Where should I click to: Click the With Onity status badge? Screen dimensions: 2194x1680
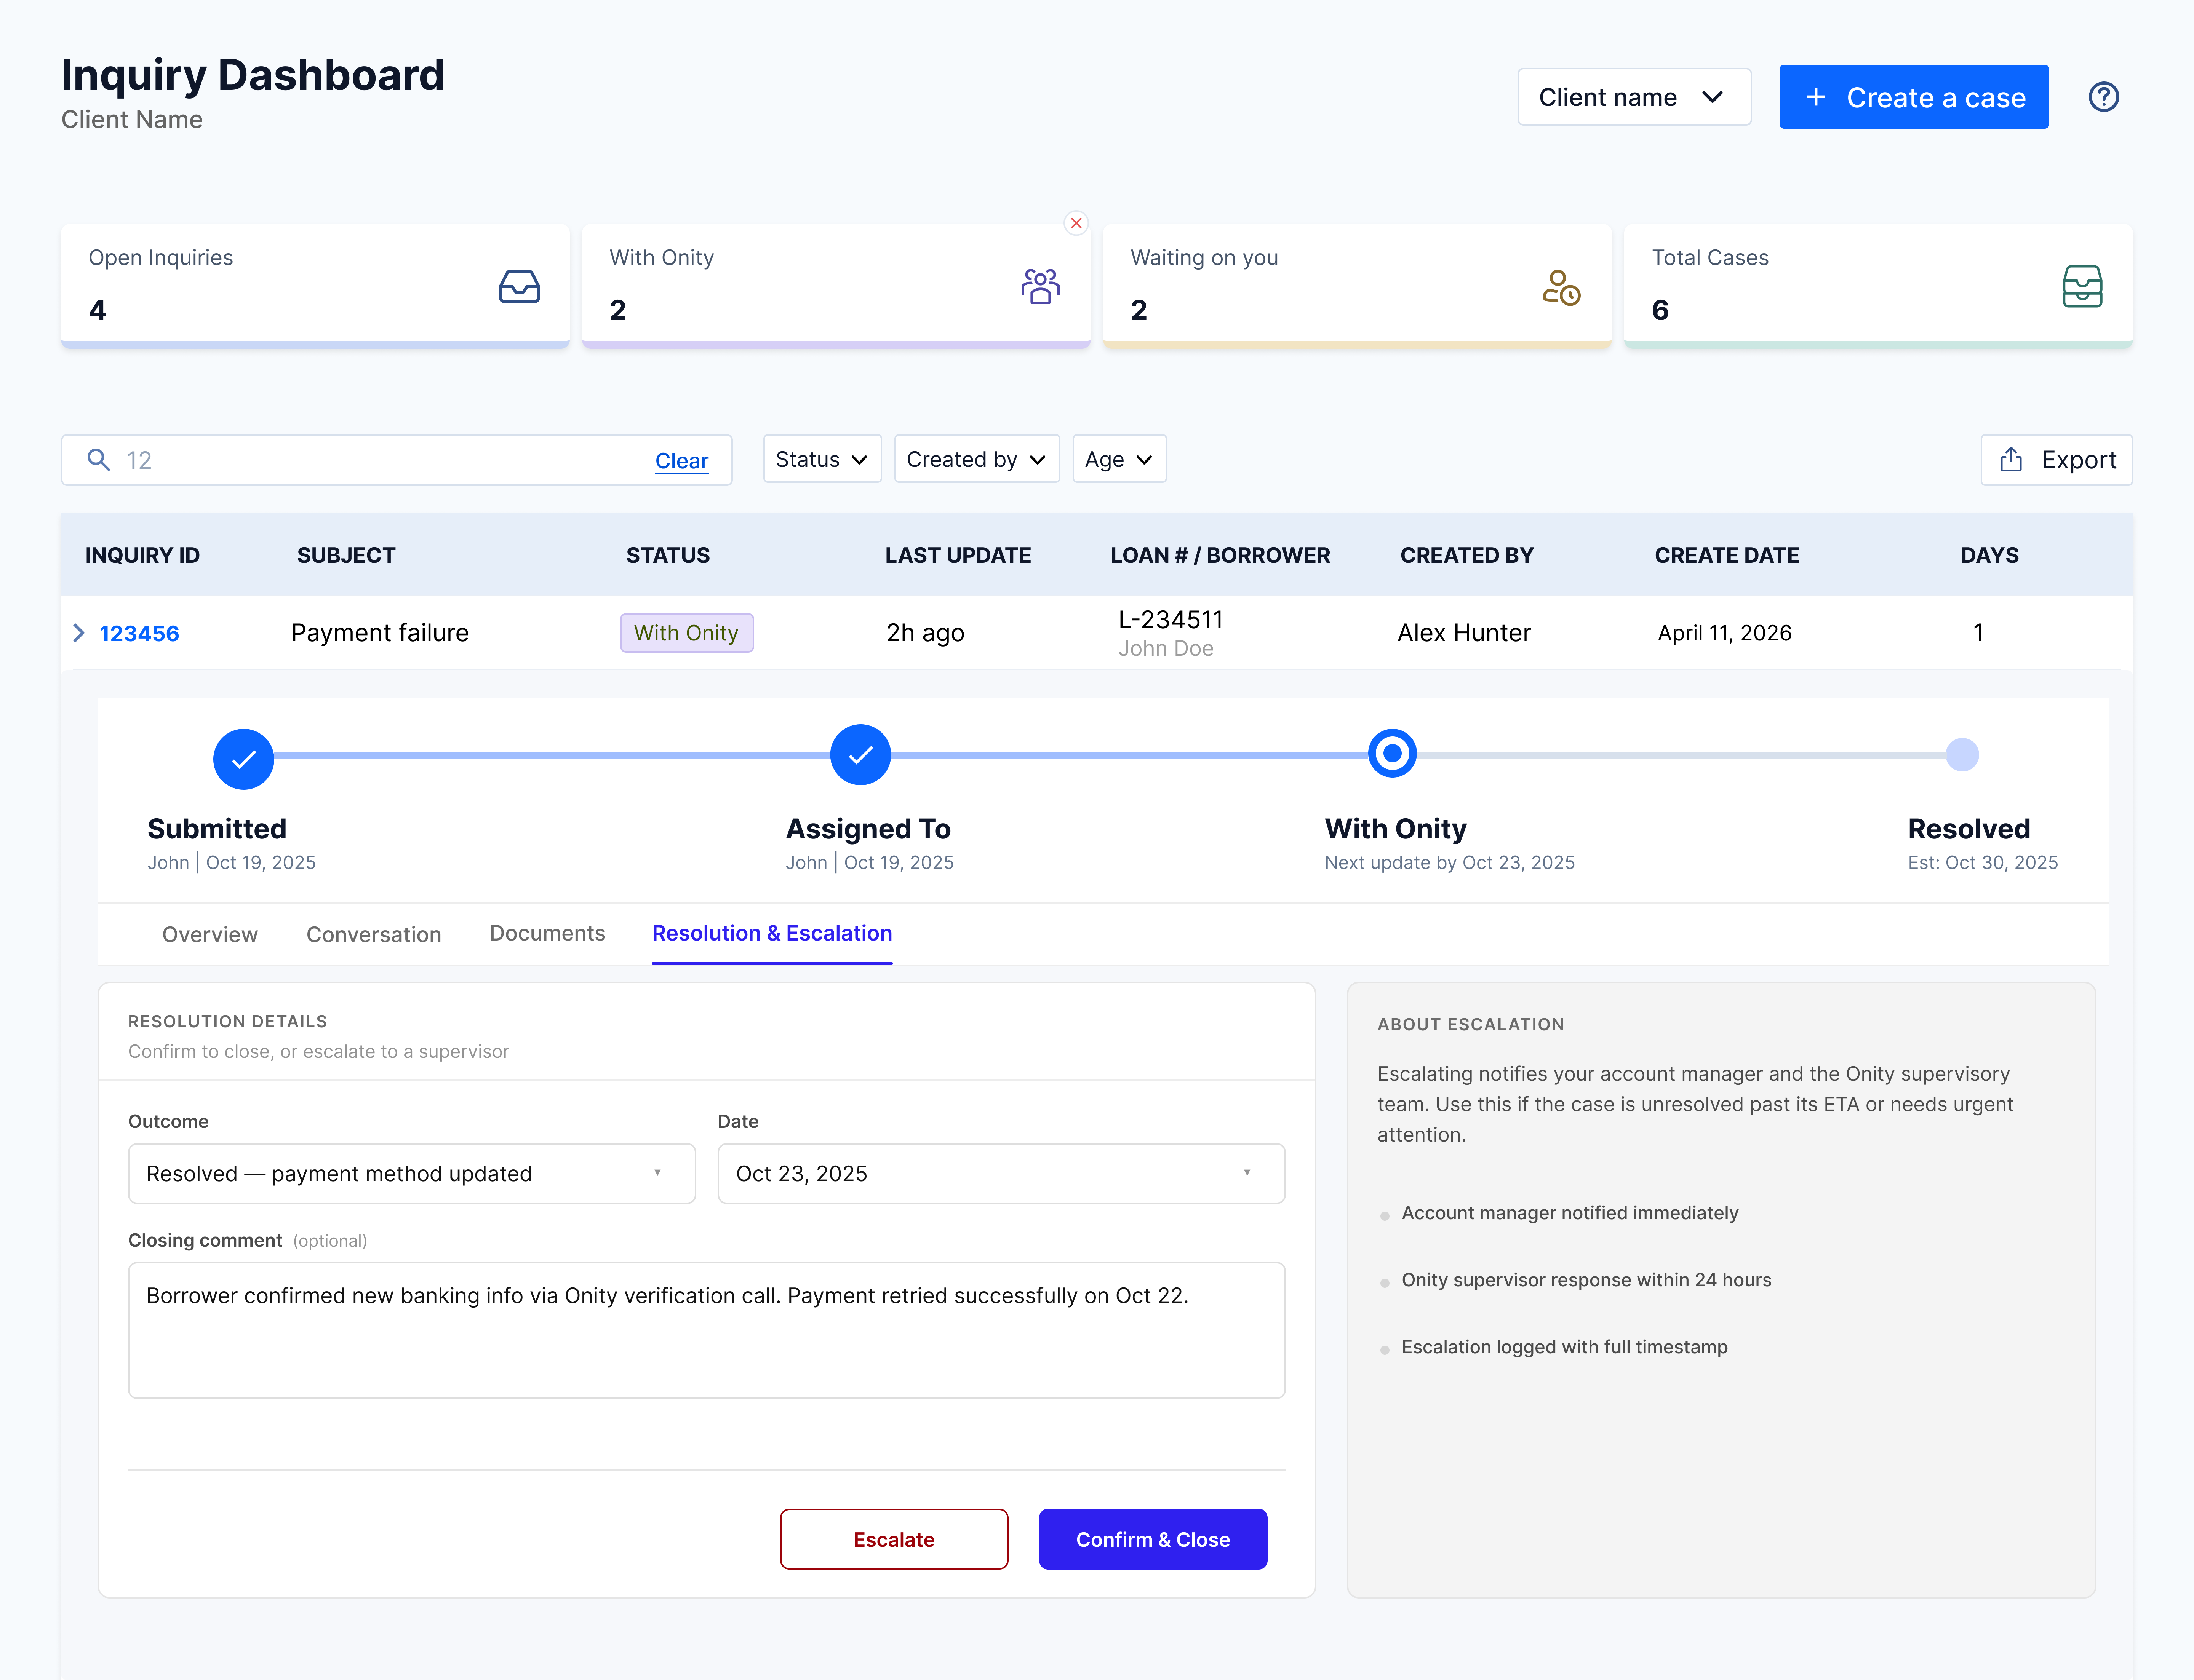tap(686, 633)
